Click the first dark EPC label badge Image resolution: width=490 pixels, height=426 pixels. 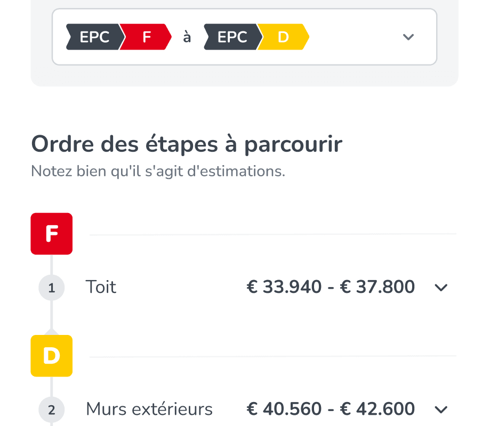94,37
